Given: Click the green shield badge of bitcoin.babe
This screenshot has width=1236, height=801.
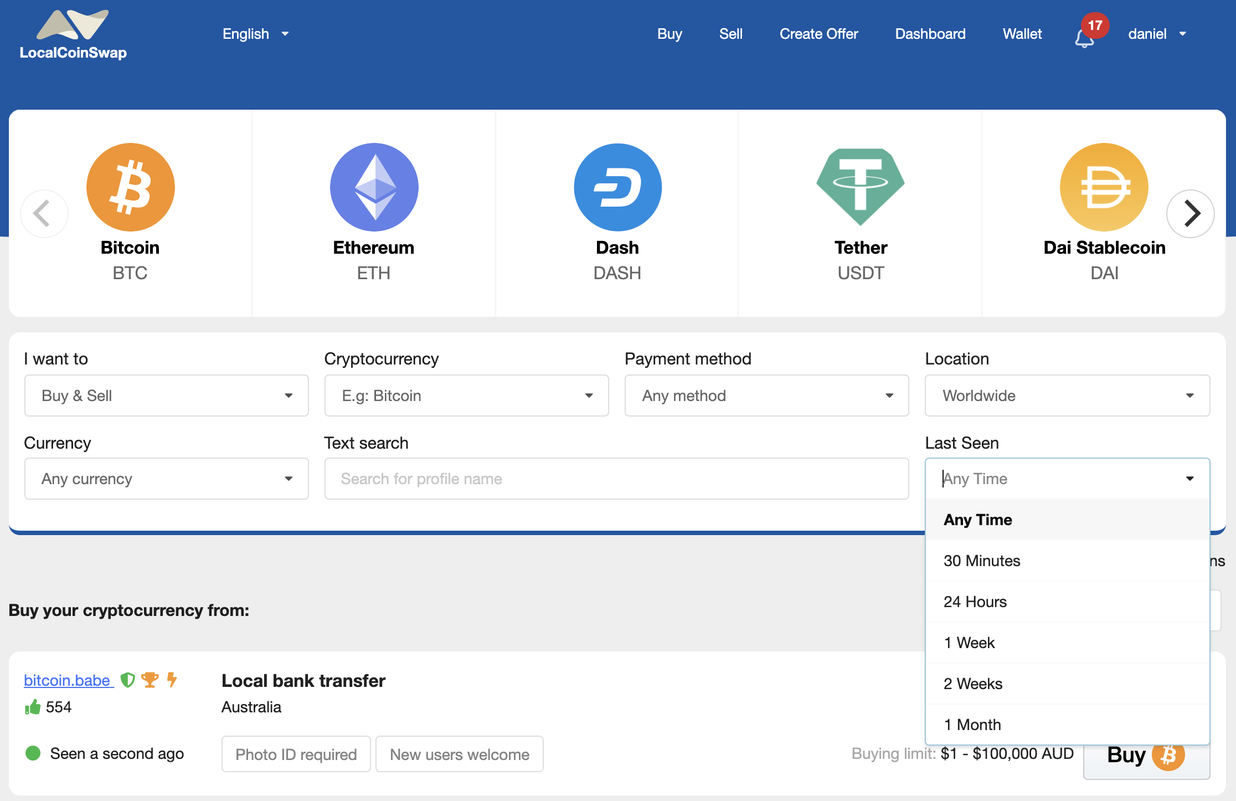Looking at the screenshot, I should coord(128,680).
